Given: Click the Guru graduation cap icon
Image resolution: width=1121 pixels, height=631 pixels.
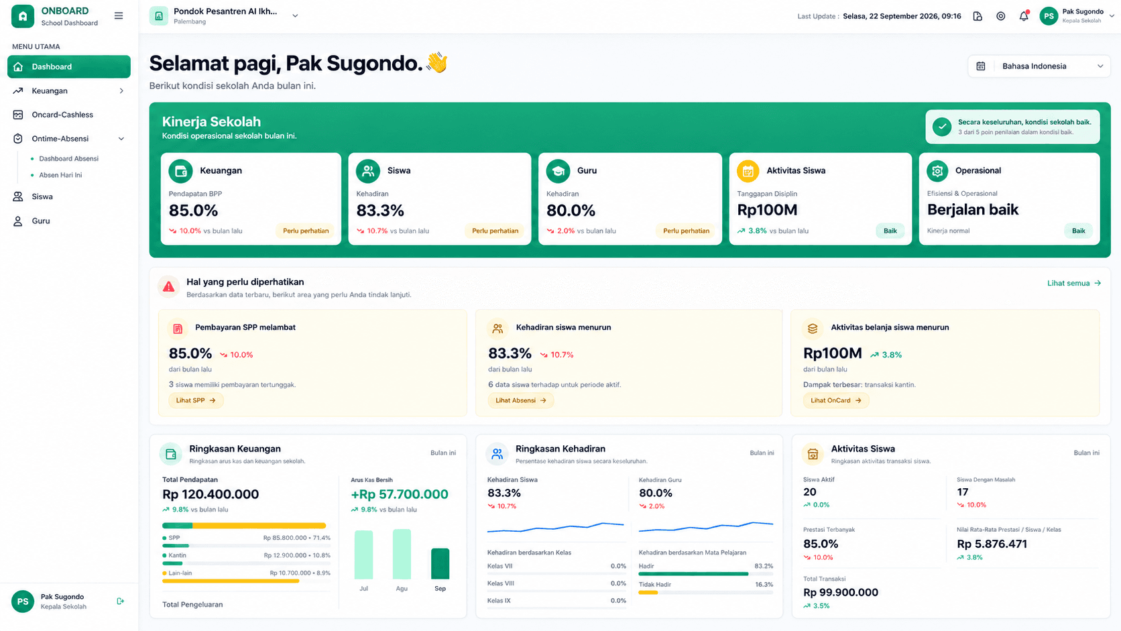Looking at the screenshot, I should [x=558, y=171].
